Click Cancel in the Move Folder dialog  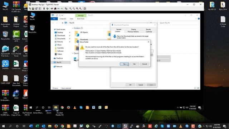(x=145, y=64)
